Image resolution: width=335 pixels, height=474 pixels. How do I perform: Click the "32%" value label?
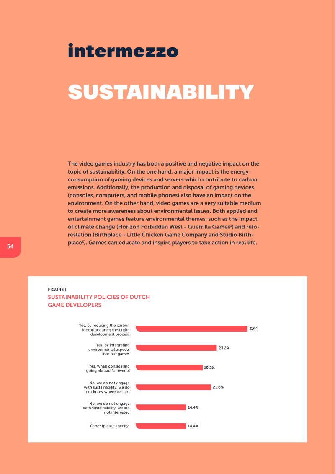coord(253,329)
